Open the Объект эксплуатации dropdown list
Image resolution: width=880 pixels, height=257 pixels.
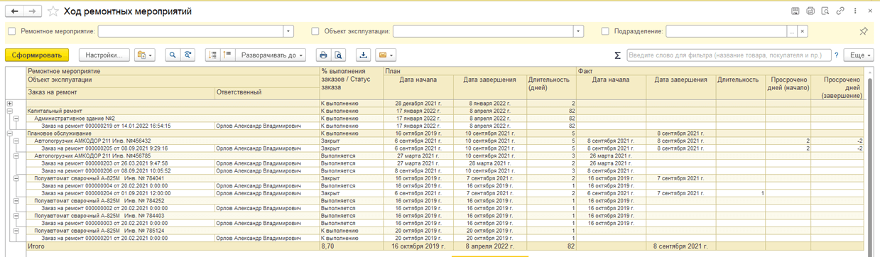pos(579,31)
